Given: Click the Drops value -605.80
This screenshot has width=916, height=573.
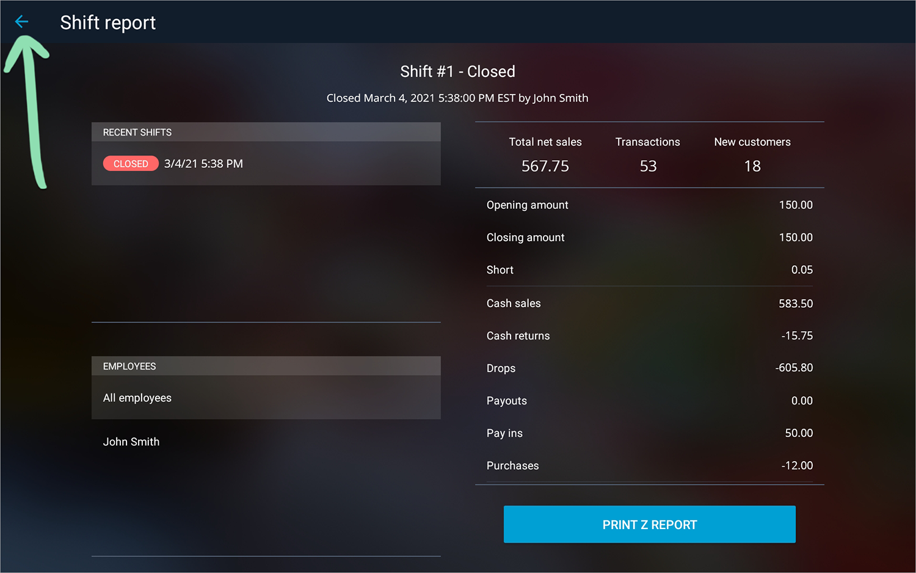Looking at the screenshot, I should 794,368.
